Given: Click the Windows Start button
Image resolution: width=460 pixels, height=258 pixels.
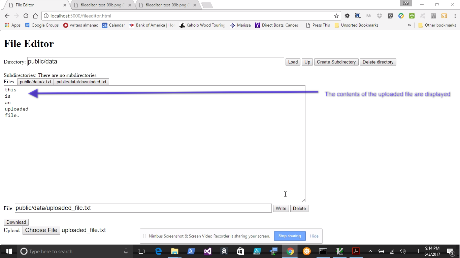Looking at the screenshot, I should (x=9, y=251).
